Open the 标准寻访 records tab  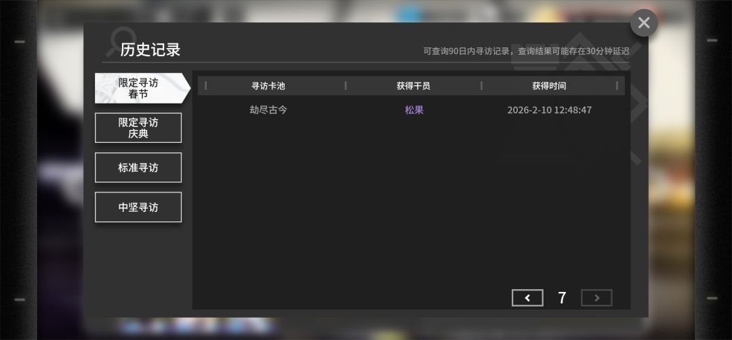(x=138, y=167)
